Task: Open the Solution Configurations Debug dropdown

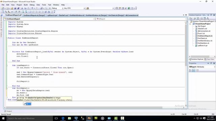Action: (62, 8)
